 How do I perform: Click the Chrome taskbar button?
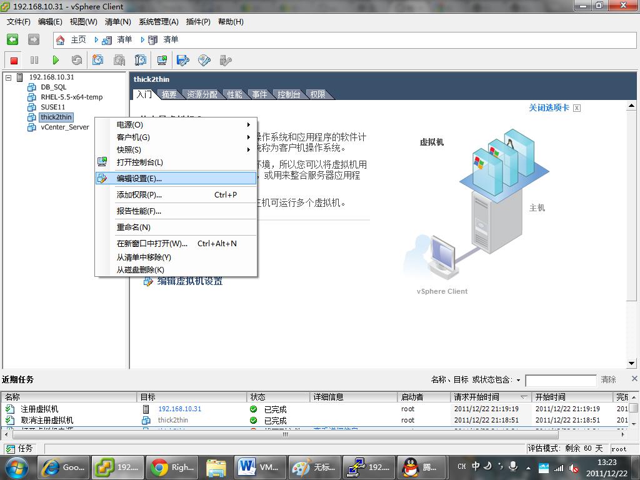coord(172,467)
